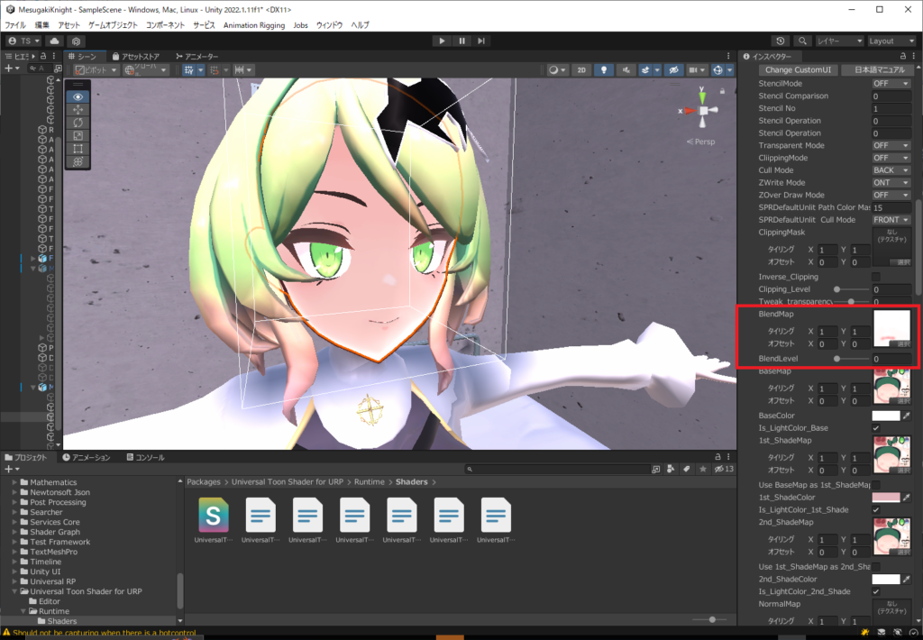Expand the Shader Graph package folder
The image size is (923, 640).
23,532
